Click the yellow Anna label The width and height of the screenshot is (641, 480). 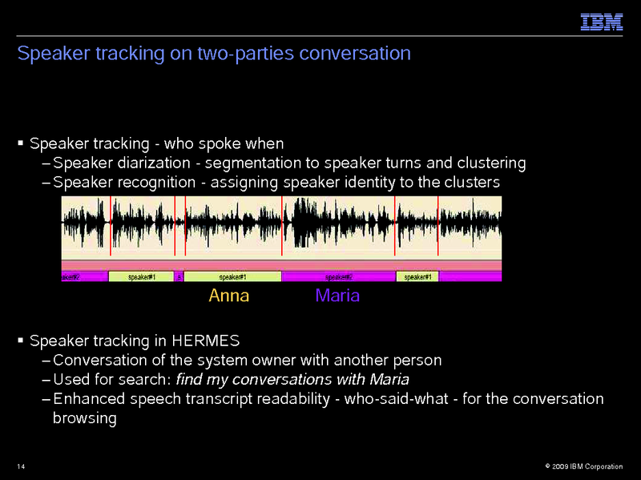[228, 296]
